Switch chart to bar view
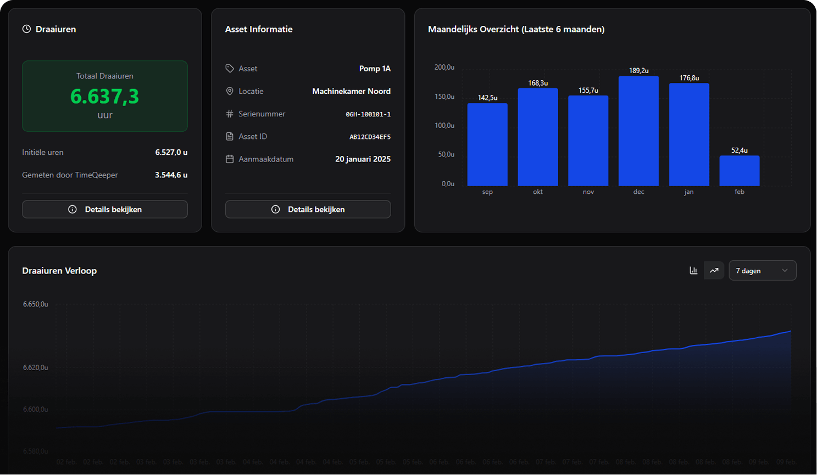This screenshot has height=475, width=817. [x=693, y=270]
